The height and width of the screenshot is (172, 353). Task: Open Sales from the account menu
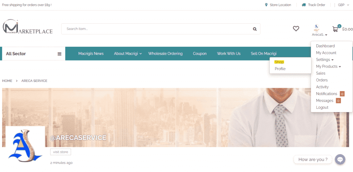(321, 73)
